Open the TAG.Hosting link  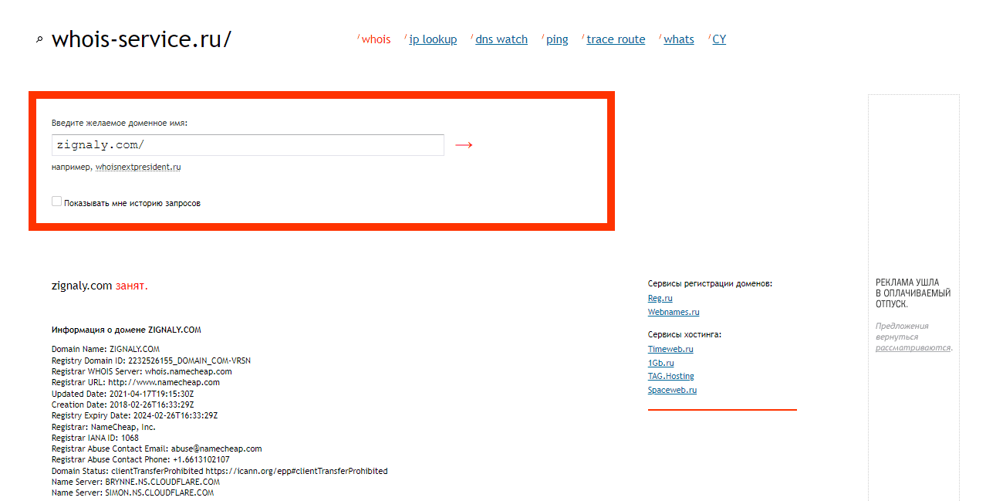[670, 376]
